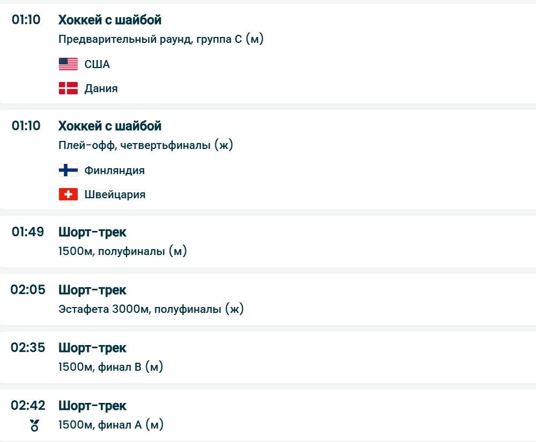Click the Denmark flag icon
536x442 pixels.
68,88
